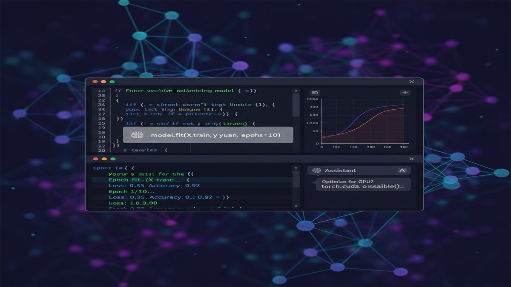This screenshot has height=287, width=511.
Task: Click the "Loss: 0.35, Accuracy: 0.92" line
Action: (x=154, y=185)
